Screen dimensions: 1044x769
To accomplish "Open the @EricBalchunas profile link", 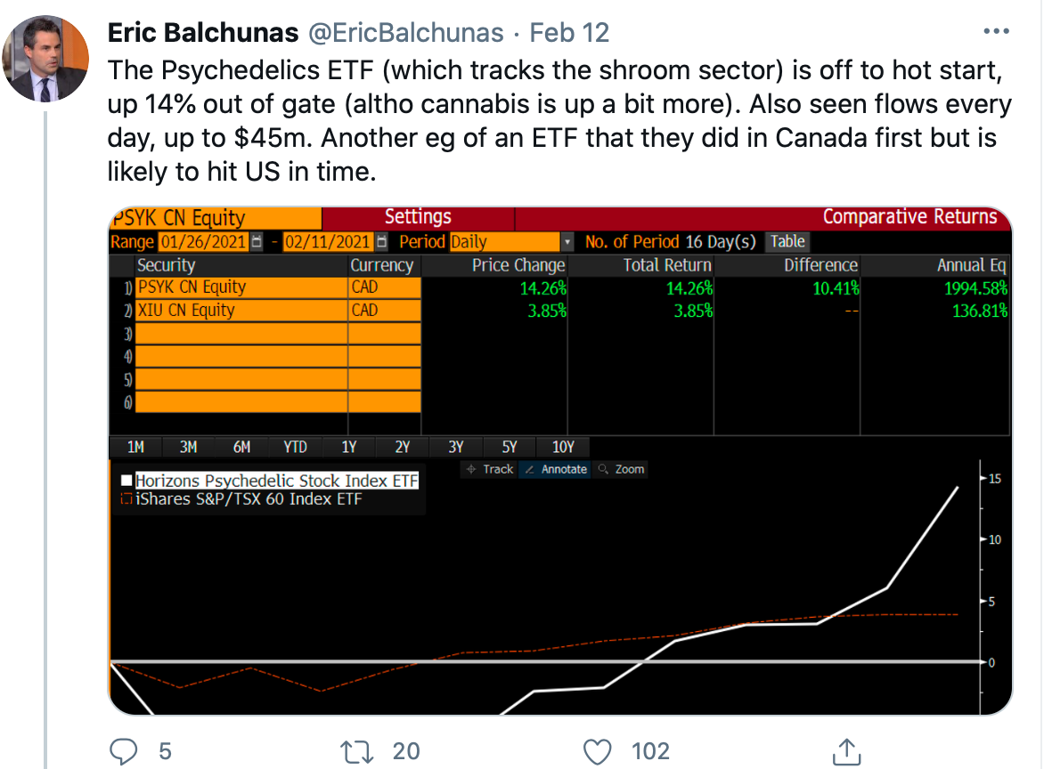I will click(405, 33).
